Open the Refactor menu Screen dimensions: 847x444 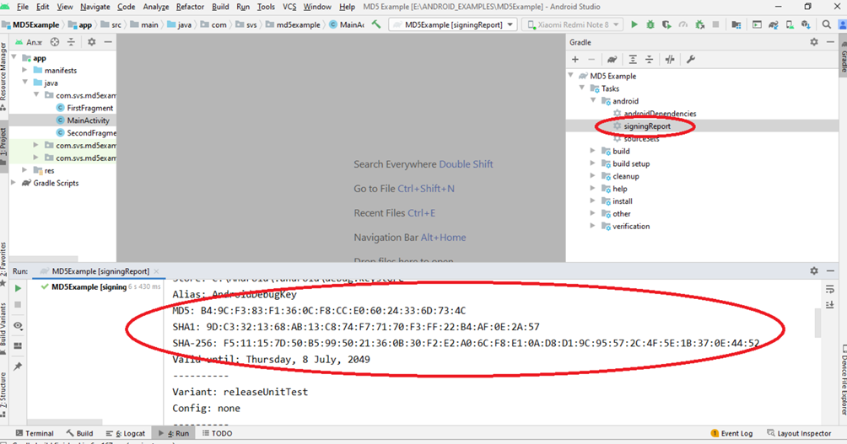[x=190, y=7]
